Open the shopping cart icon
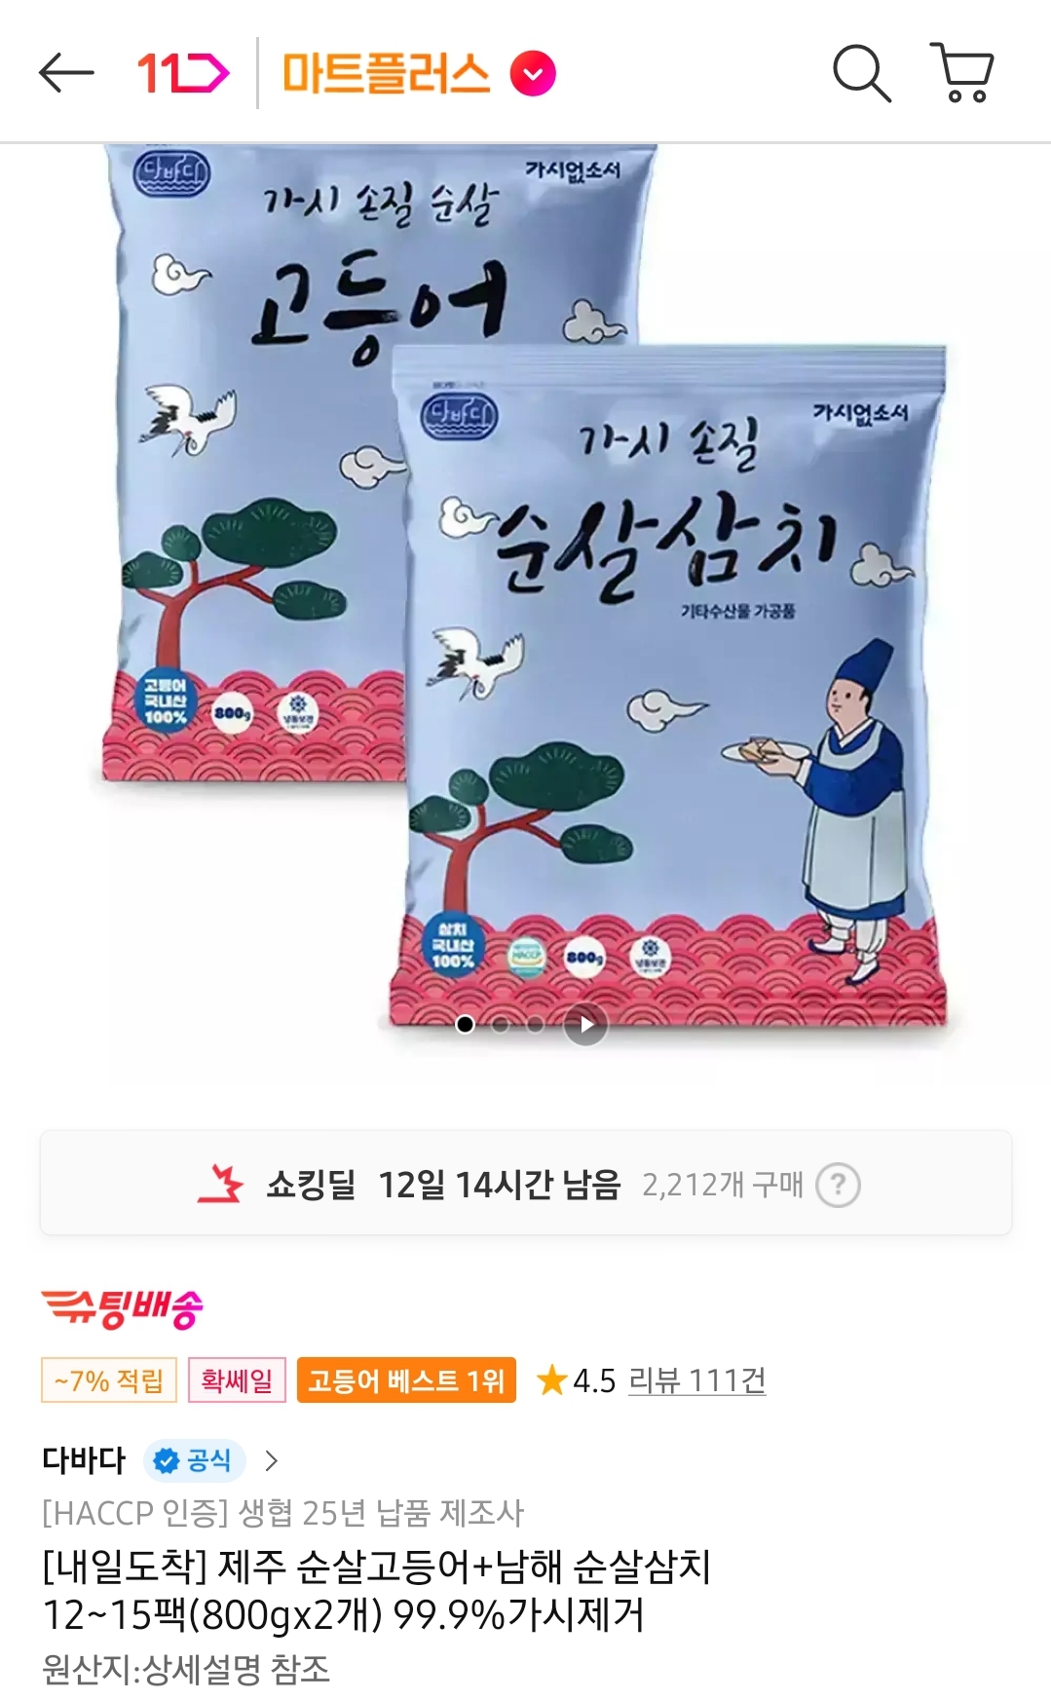The height and width of the screenshot is (1700, 1051). [962, 72]
